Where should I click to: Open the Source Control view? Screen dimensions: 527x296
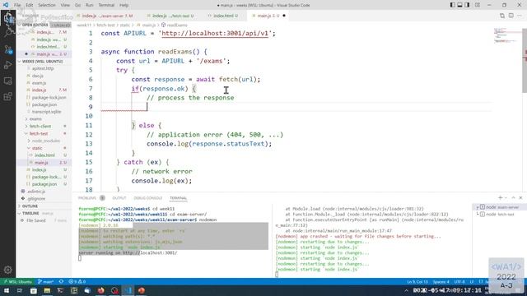[x=7, y=49]
